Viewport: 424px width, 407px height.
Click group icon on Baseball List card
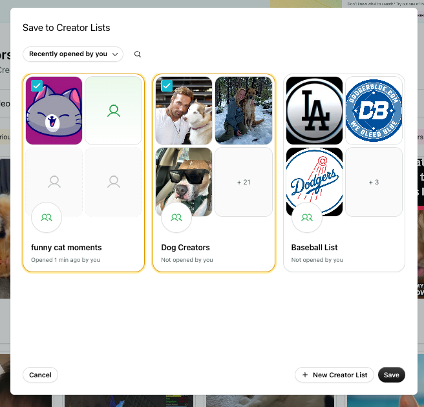(x=307, y=217)
